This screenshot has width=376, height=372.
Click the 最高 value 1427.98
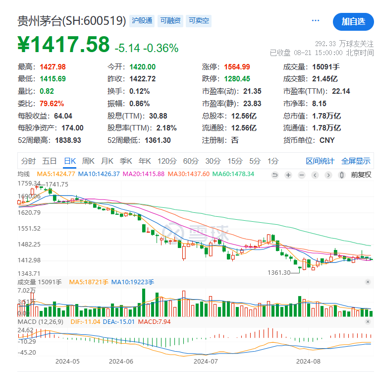click(53, 67)
